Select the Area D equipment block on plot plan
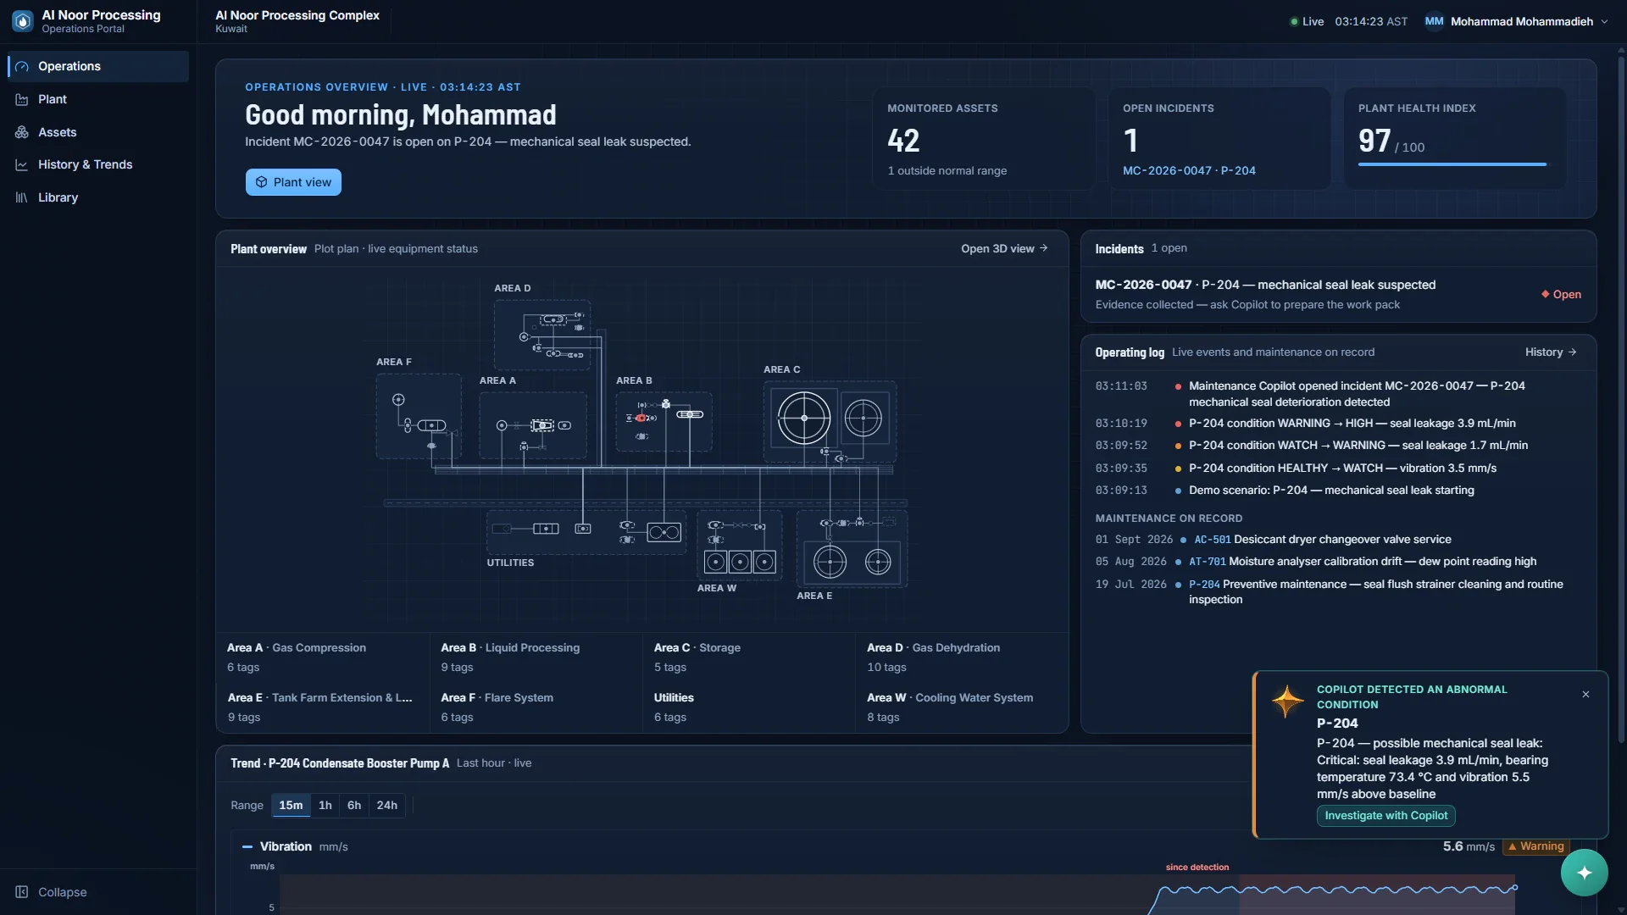The height and width of the screenshot is (915, 1627). pos(542,334)
